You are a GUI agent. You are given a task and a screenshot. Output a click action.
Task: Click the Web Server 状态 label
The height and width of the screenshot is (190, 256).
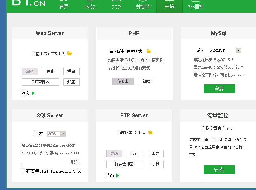(26, 93)
